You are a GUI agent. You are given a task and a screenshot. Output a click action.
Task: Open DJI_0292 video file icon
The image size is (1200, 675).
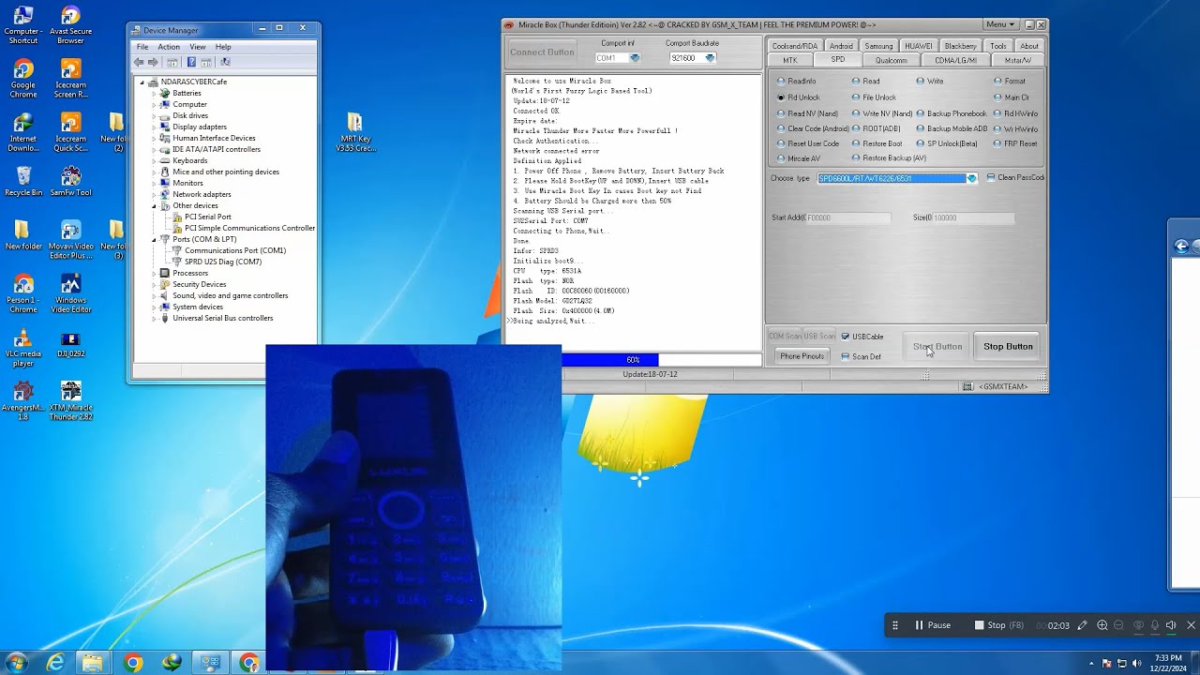pyautogui.click(x=70, y=345)
